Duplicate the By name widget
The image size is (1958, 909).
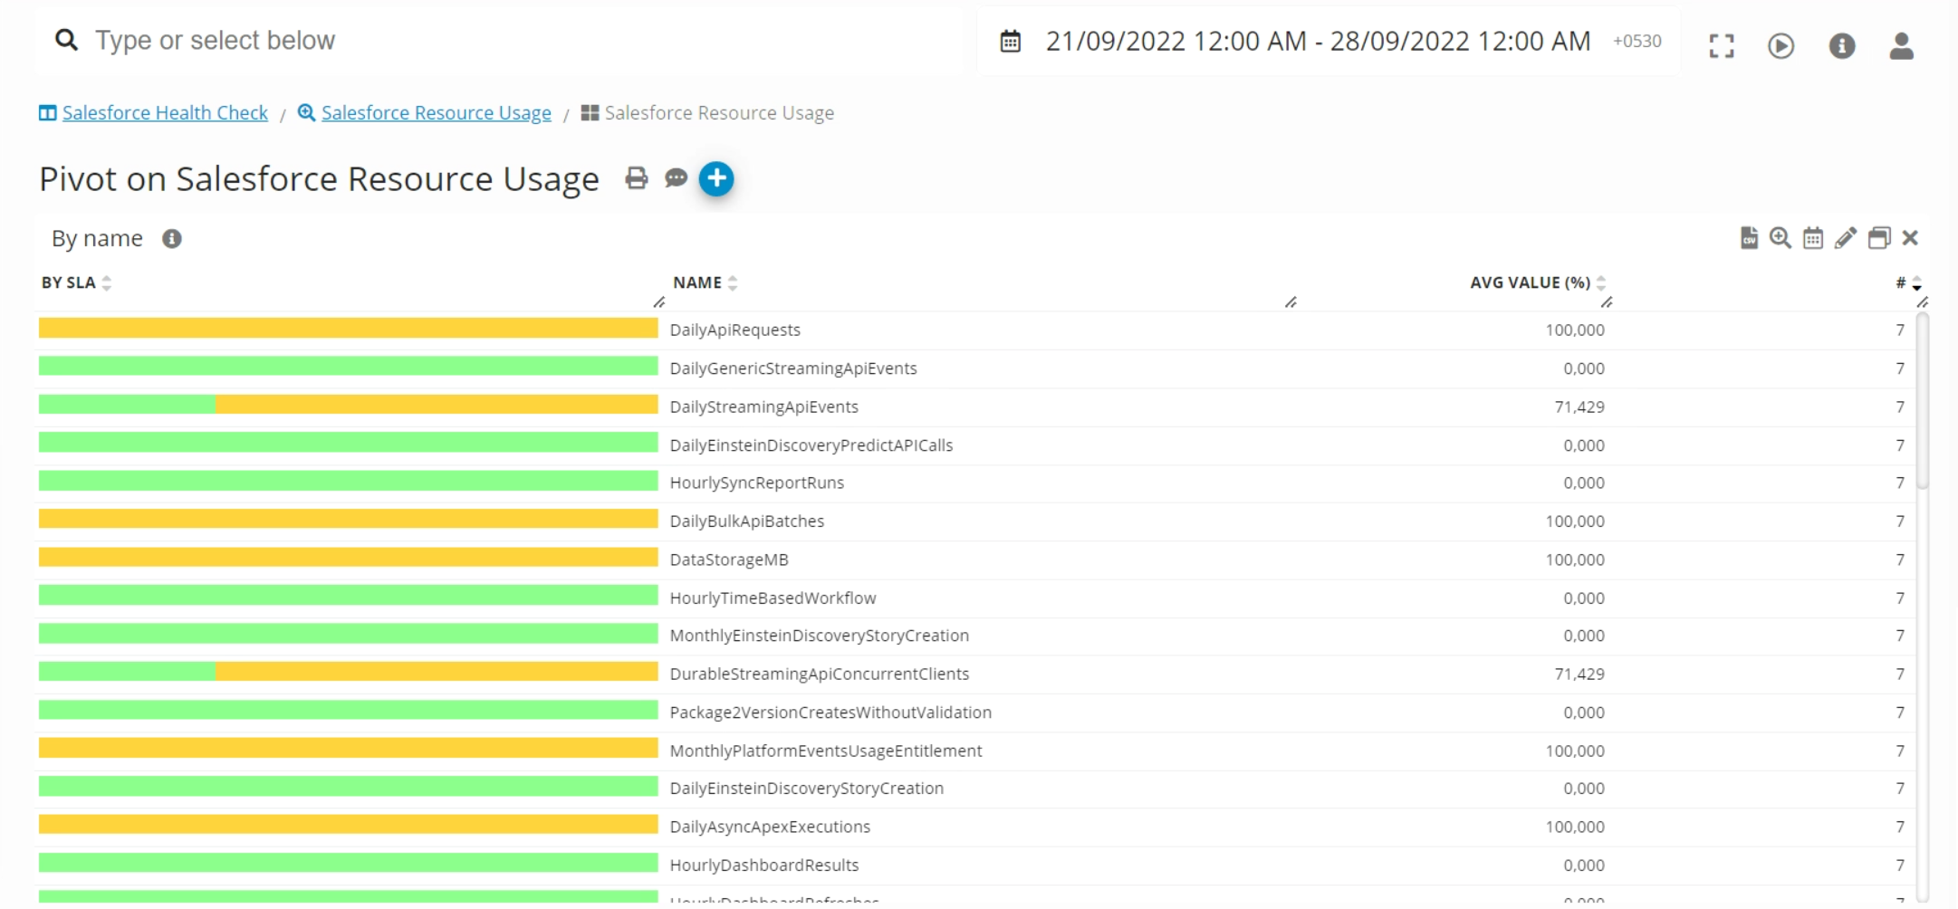coord(1879,238)
